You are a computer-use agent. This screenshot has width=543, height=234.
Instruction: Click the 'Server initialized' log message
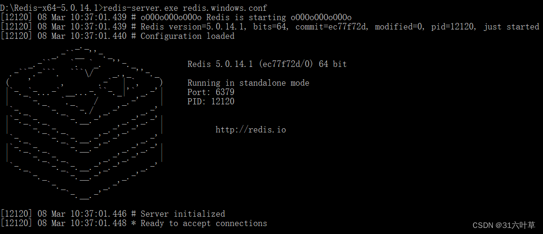pyautogui.click(x=182, y=214)
